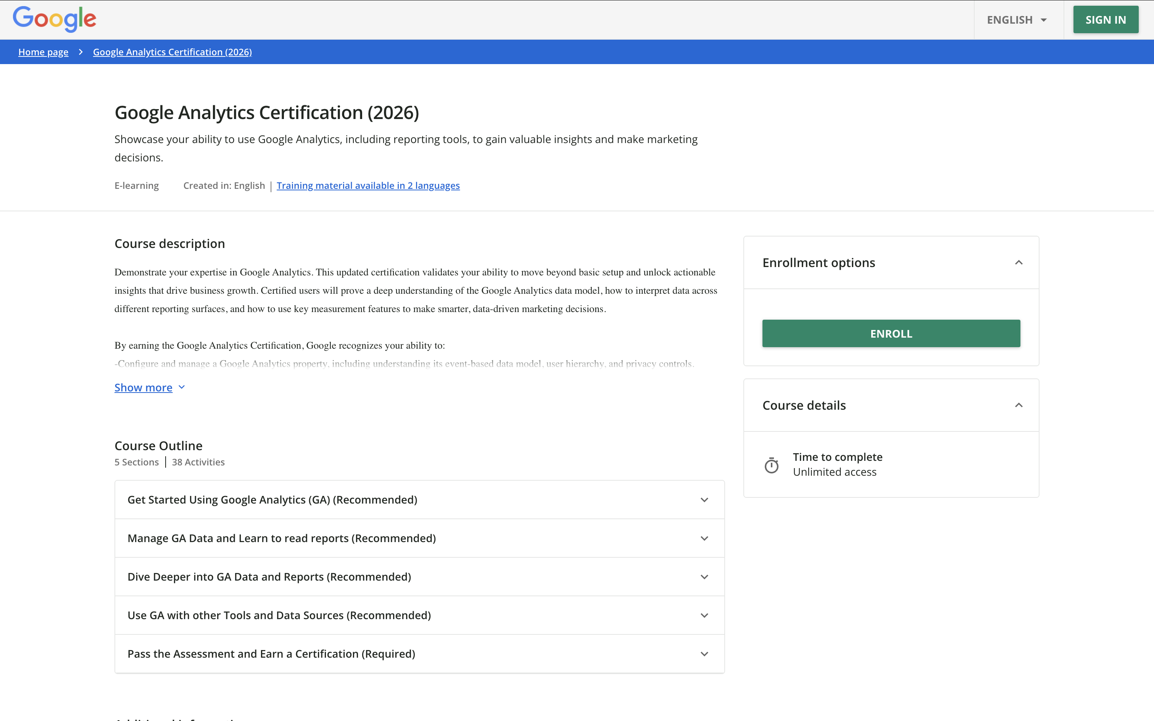Collapse the Course details panel chevron

pos(1019,405)
